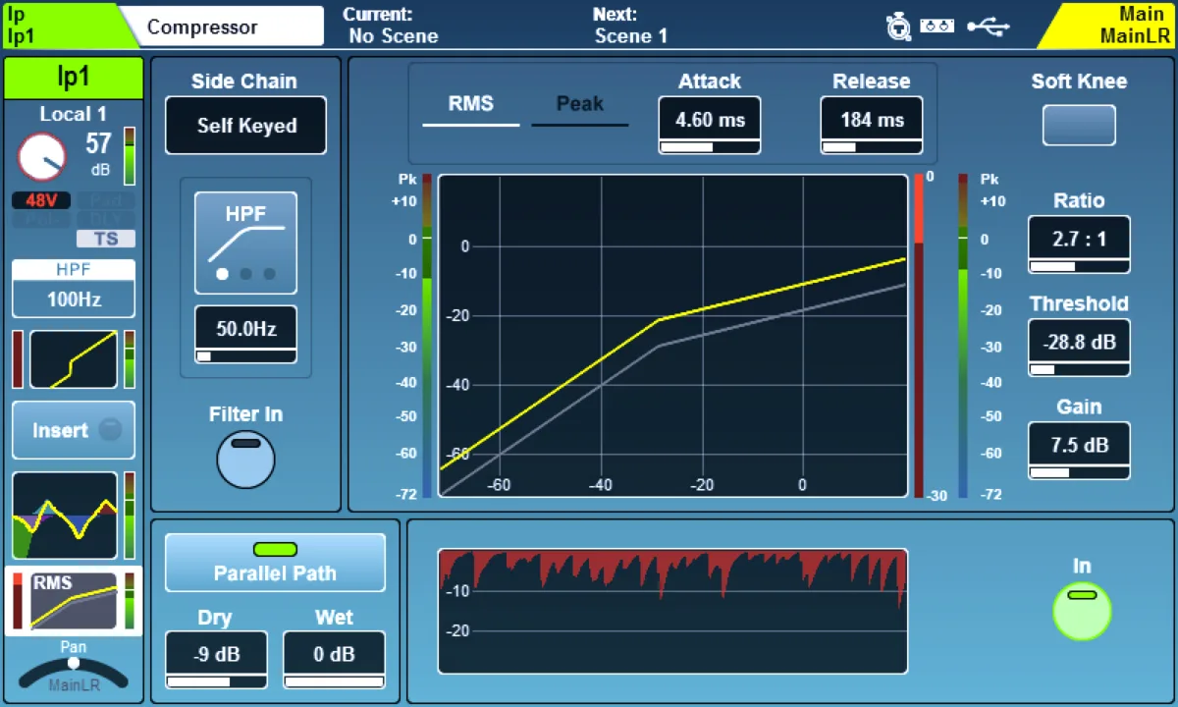Image resolution: width=1178 pixels, height=707 pixels.
Task: Click the Local 1 source label
Action: click(x=74, y=114)
